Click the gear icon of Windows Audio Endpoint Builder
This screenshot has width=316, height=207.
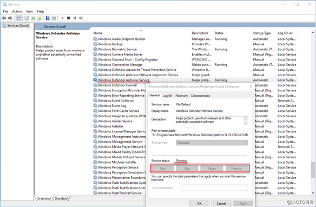[x=95, y=39]
